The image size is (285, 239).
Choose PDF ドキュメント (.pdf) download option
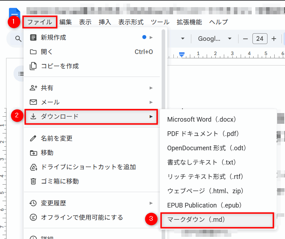click(x=203, y=134)
